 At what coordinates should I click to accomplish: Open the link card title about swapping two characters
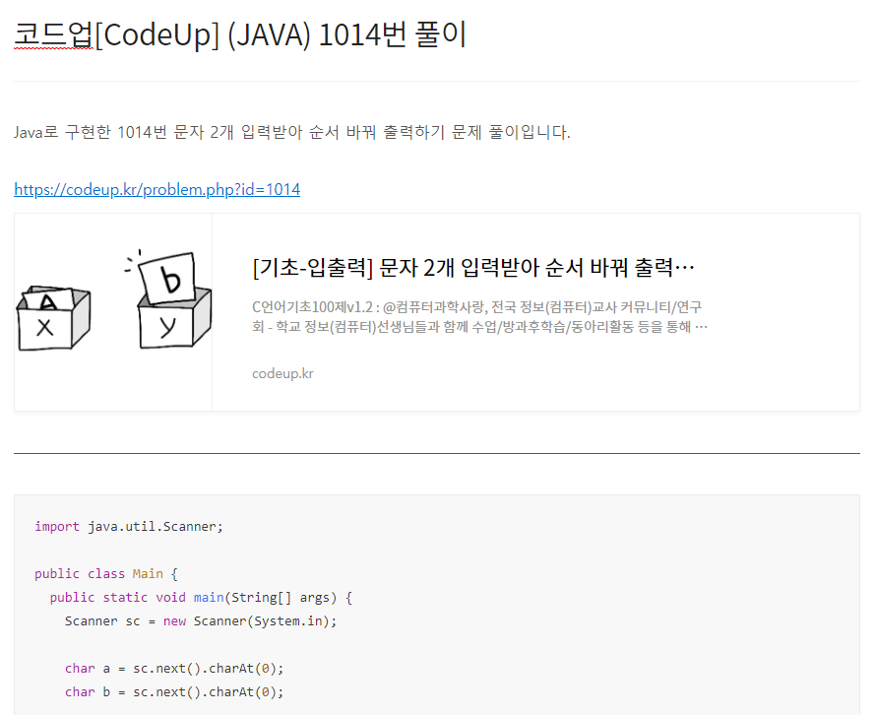[x=473, y=268]
